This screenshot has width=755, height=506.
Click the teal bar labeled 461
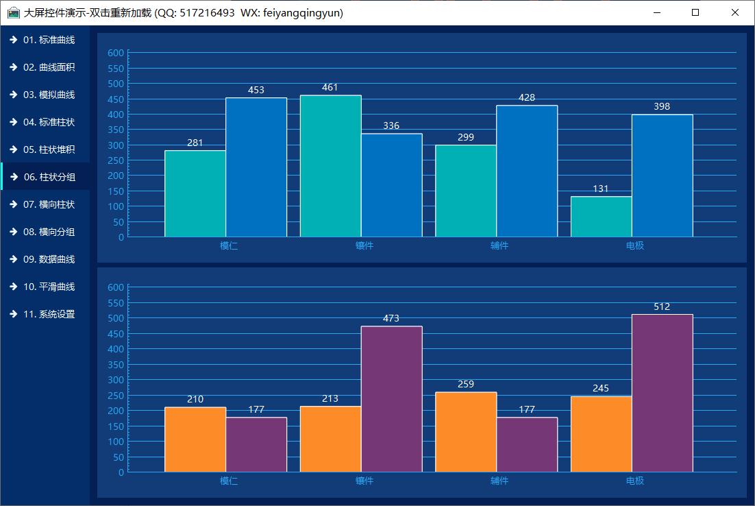tap(330, 167)
